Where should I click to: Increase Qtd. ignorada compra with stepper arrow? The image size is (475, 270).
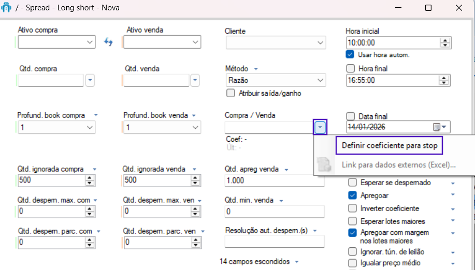(x=90, y=177)
